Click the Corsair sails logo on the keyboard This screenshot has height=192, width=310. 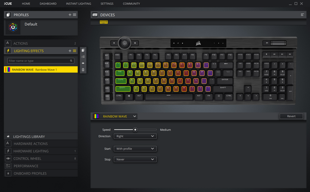point(198,43)
